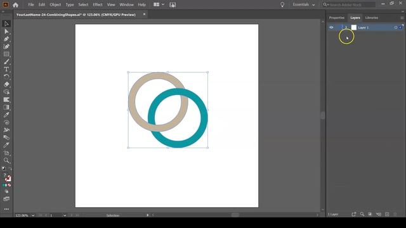Open Arrange Documents dropdown
Screen dimensions: 406x228
coord(159,4)
